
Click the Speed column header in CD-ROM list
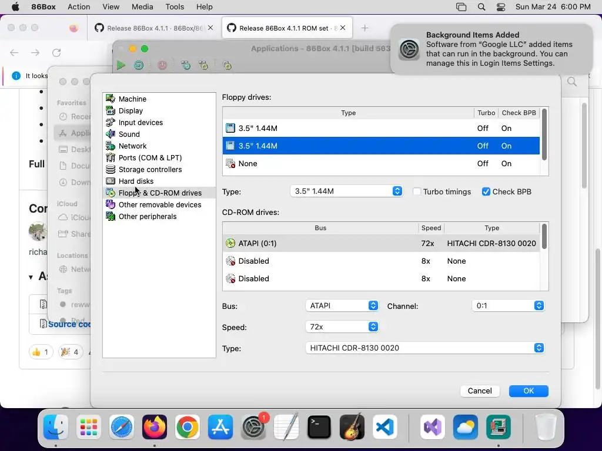(x=431, y=228)
